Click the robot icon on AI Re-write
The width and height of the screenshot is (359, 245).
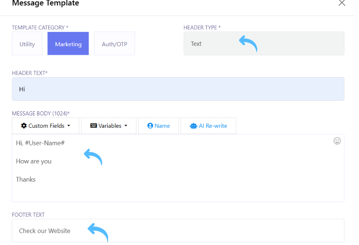[x=193, y=126]
